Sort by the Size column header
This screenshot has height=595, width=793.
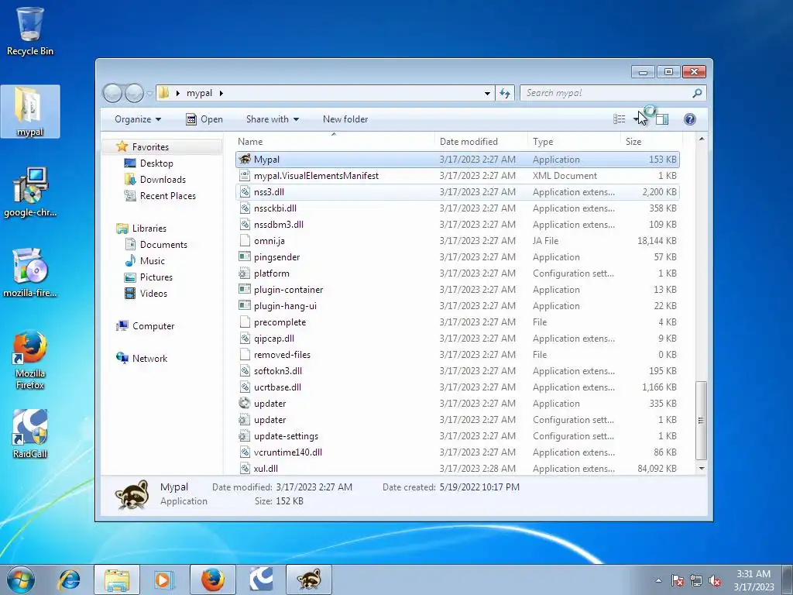pos(651,142)
